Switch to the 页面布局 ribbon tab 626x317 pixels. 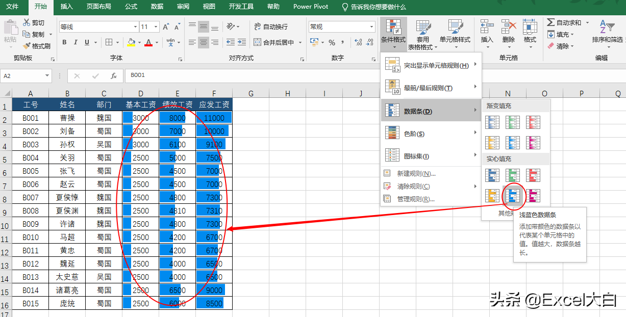pyautogui.click(x=99, y=7)
